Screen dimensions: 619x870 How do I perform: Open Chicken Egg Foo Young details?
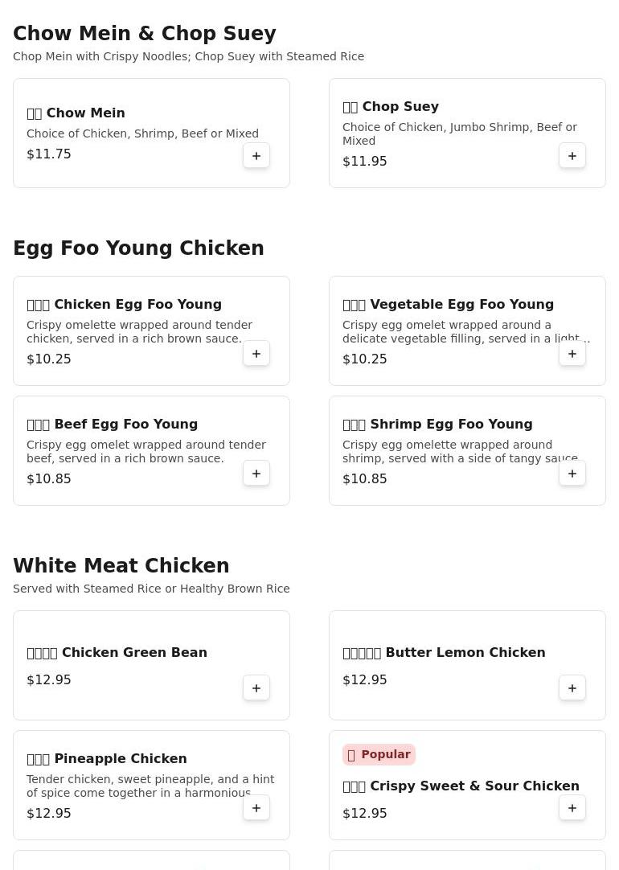[137, 305]
